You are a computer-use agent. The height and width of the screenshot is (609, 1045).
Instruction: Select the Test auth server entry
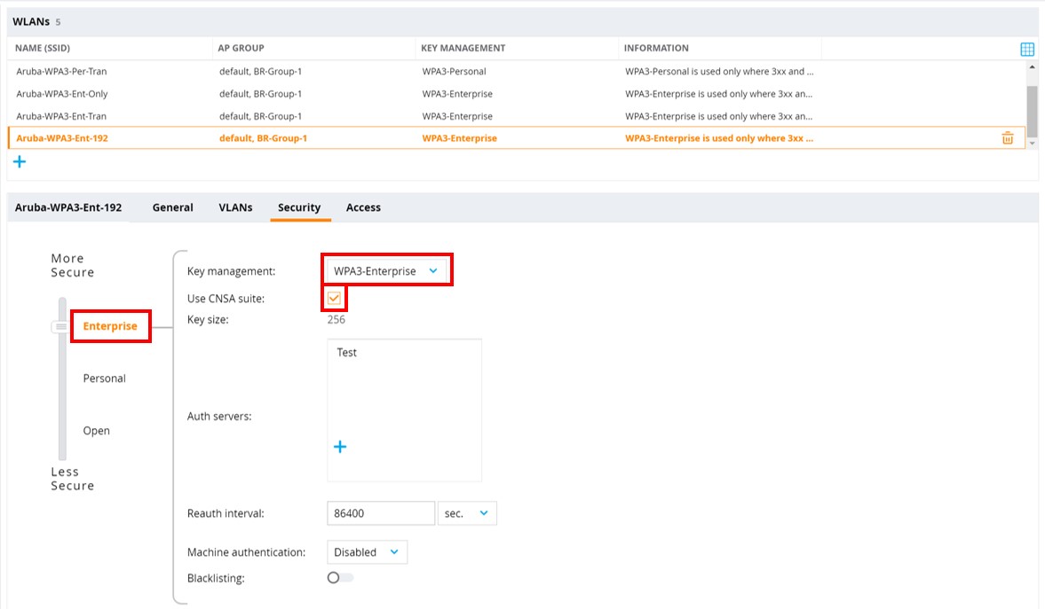click(x=346, y=352)
